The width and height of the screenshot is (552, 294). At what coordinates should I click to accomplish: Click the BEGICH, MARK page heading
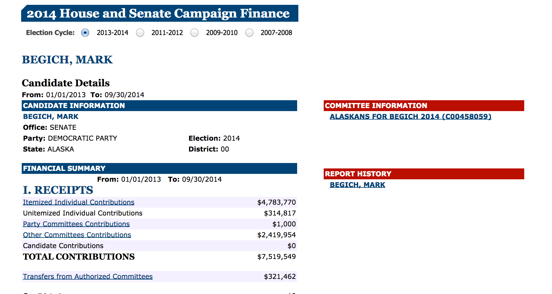(67, 60)
